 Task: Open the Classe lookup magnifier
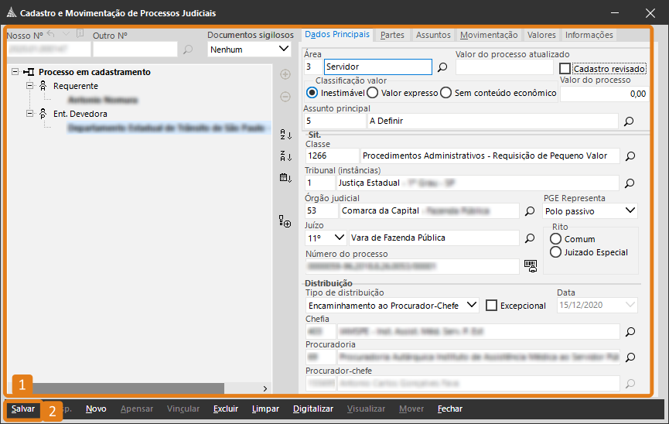tap(629, 156)
